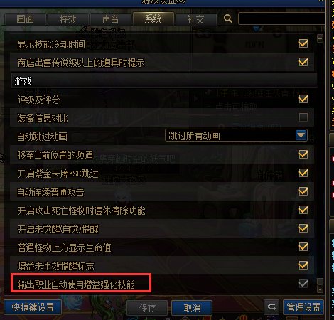The height and width of the screenshot is (320, 334).
Task: Click the scrollbar up arrow
Action: 320,38
